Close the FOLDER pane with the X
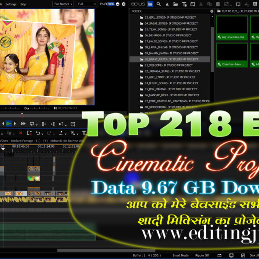This screenshot has height=259, width=259. (212, 11)
